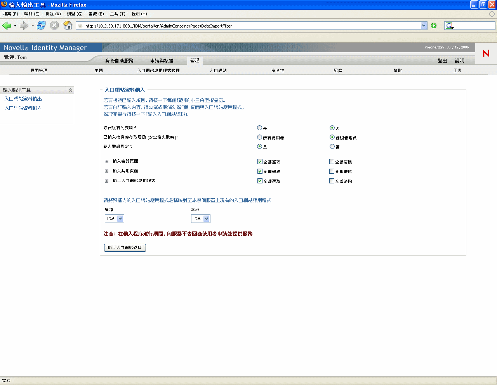The height and width of the screenshot is (385, 497).
Task: Toggle 全部清除 for 輸入共用頁面
Action: click(332, 171)
